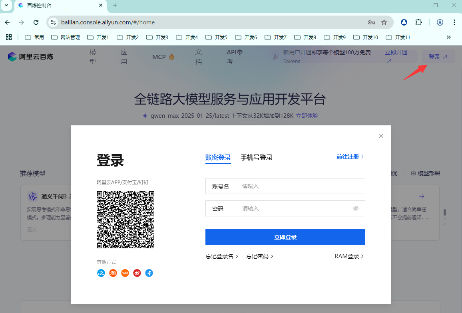Open the API参考 navigation item

(x=235, y=57)
